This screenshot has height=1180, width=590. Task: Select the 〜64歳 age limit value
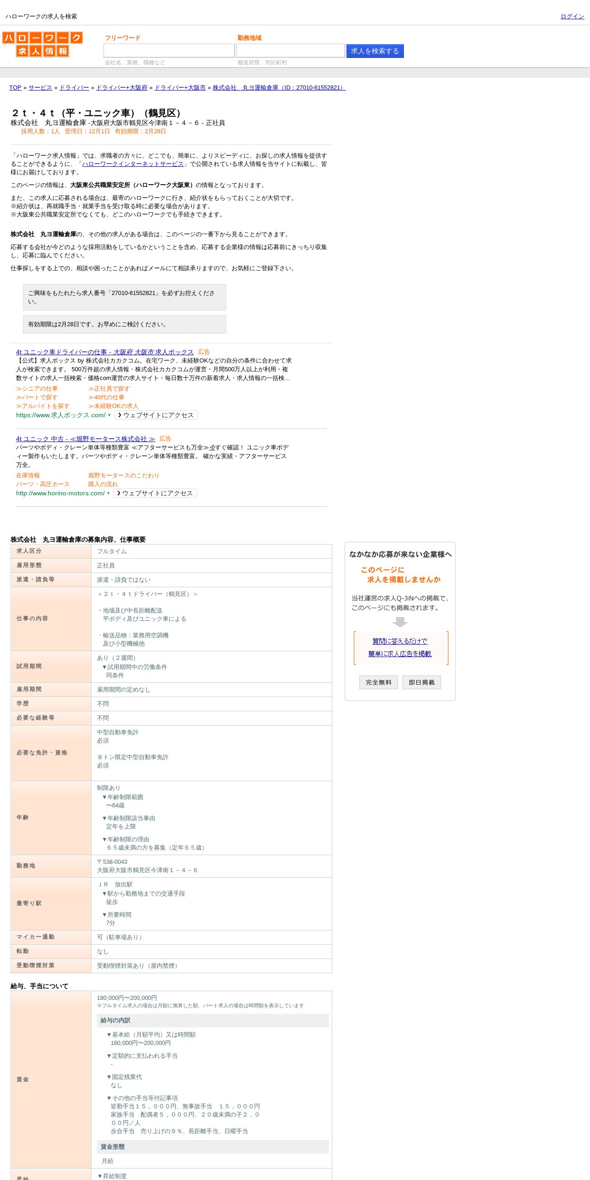(x=115, y=806)
